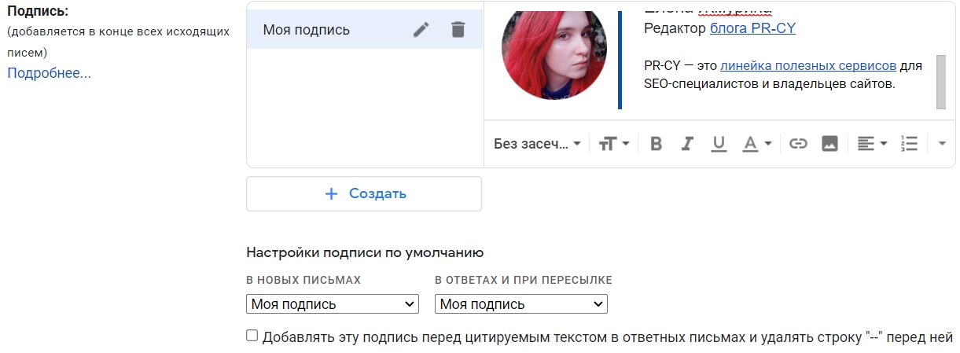Image resolution: width=960 pixels, height=353 pixels.
Task: Enable adding signature before quoted text
Action: [252, 336]
